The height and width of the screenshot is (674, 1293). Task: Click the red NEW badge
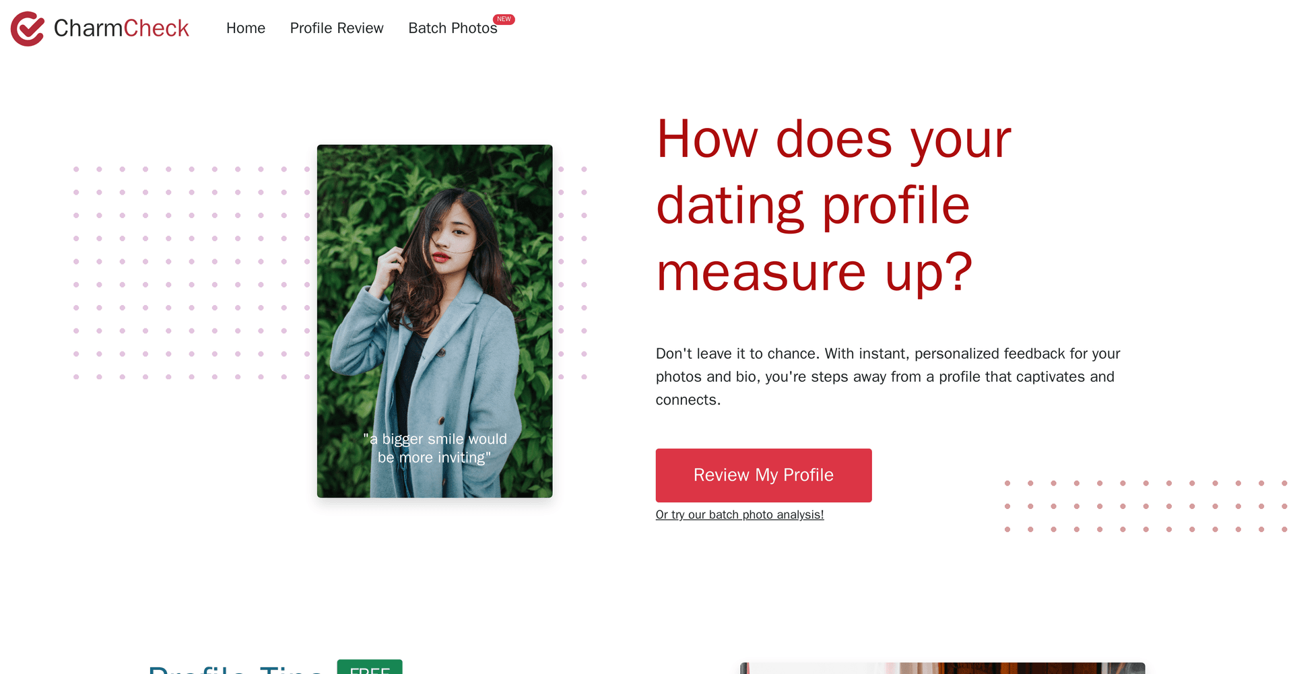tap(504, 19)
